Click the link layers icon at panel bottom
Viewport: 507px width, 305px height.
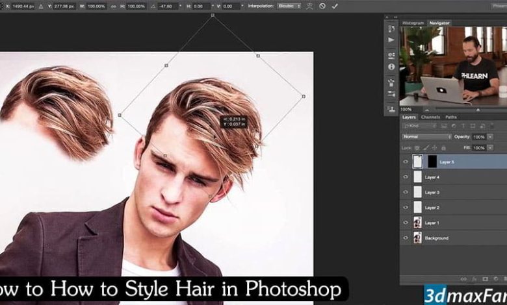tap(463, 279)
